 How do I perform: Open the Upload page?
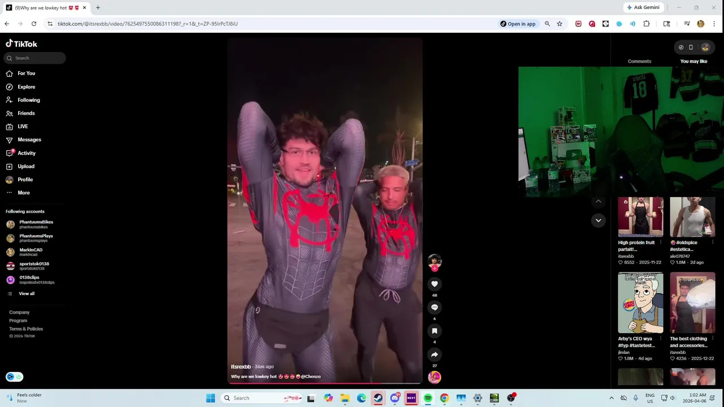tap(20, 167)
